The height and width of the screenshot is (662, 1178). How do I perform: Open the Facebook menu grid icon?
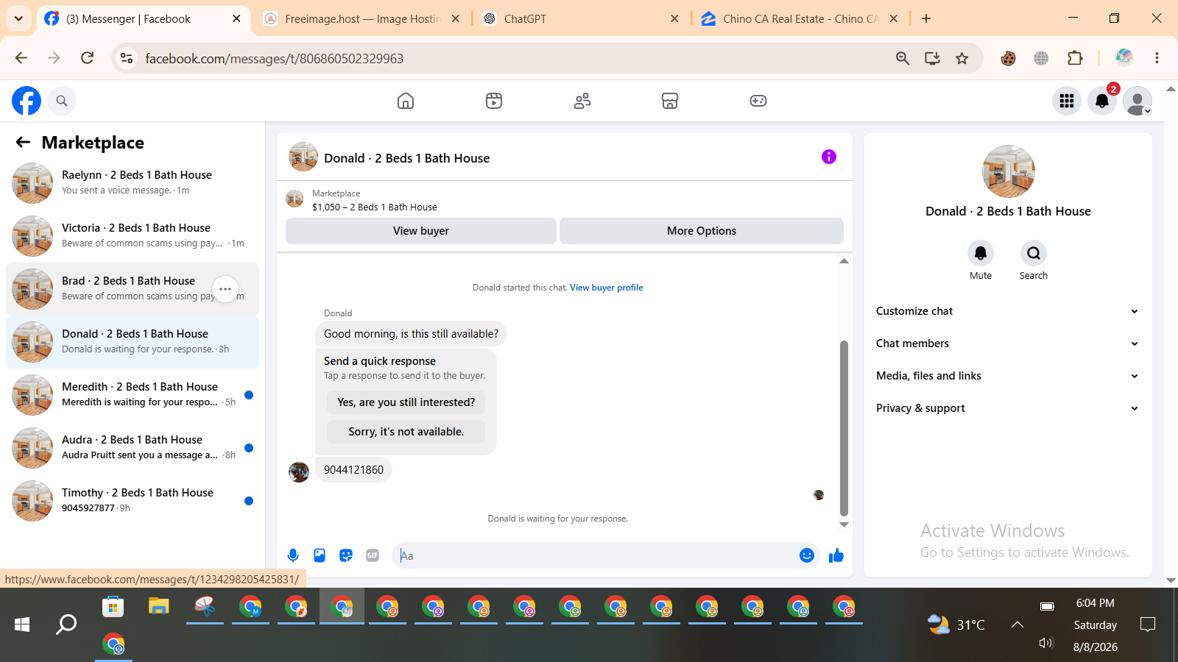1067,101
